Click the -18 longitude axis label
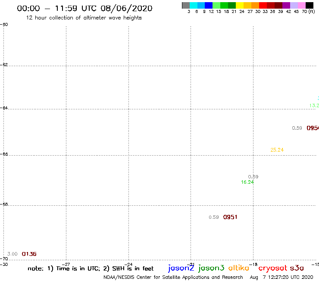Screen dimensions: 319x281 click(253, 265)
